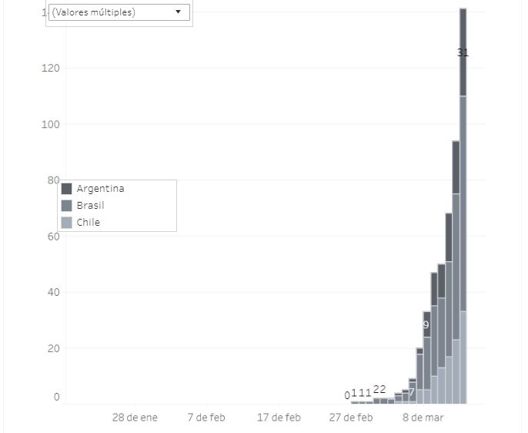Click the 28 de ene axis label
Screen dimensions: 528x433
pyautogui.click(x=135, y=418)
